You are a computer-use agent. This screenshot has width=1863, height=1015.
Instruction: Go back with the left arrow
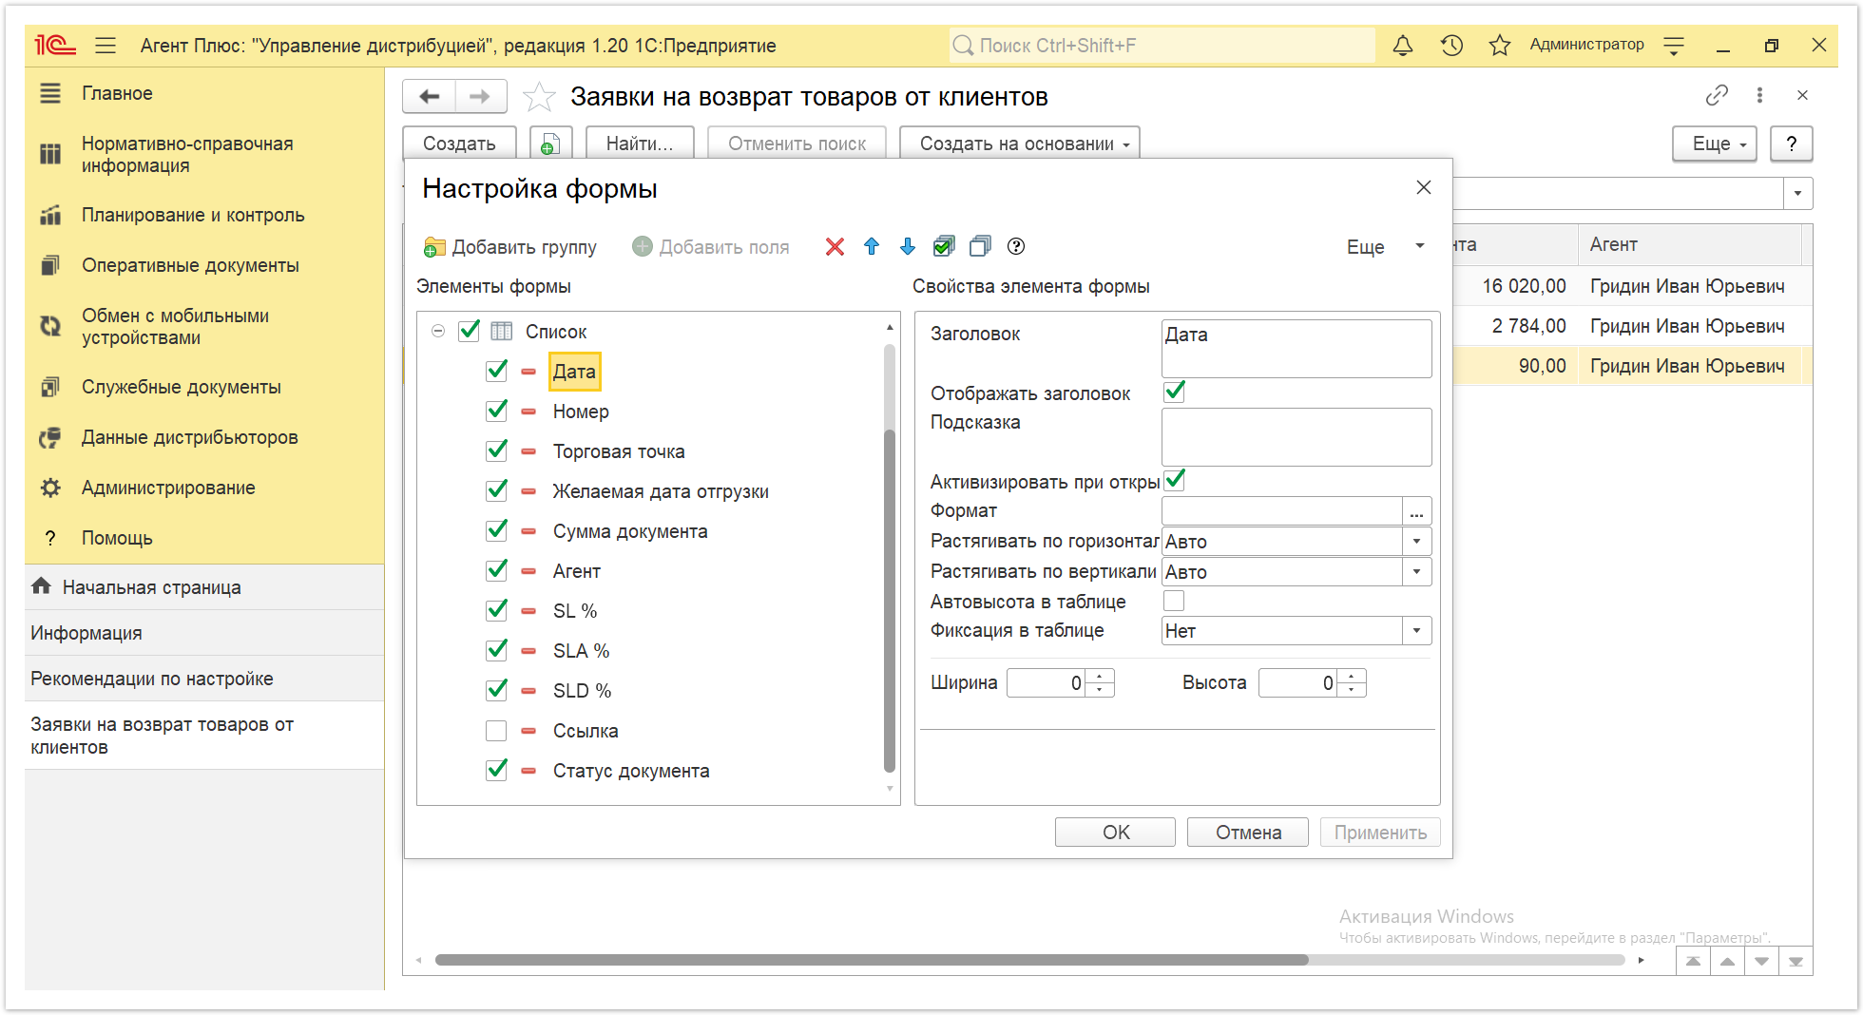coord(430,96)
